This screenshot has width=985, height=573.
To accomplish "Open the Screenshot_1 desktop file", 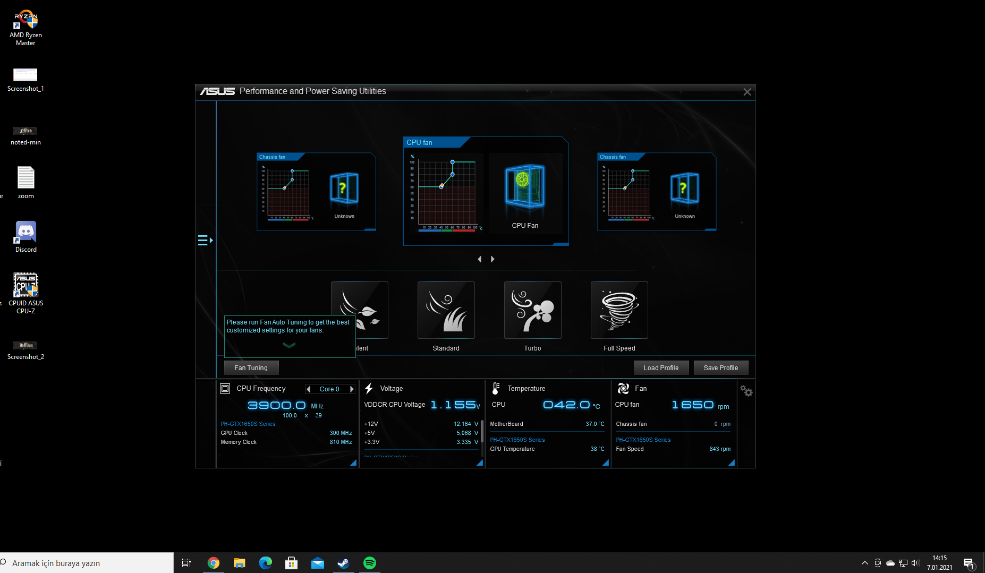I will click(x=26, y=80).
